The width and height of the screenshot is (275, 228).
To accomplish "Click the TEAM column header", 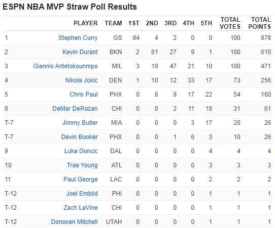I will (113, 23).
